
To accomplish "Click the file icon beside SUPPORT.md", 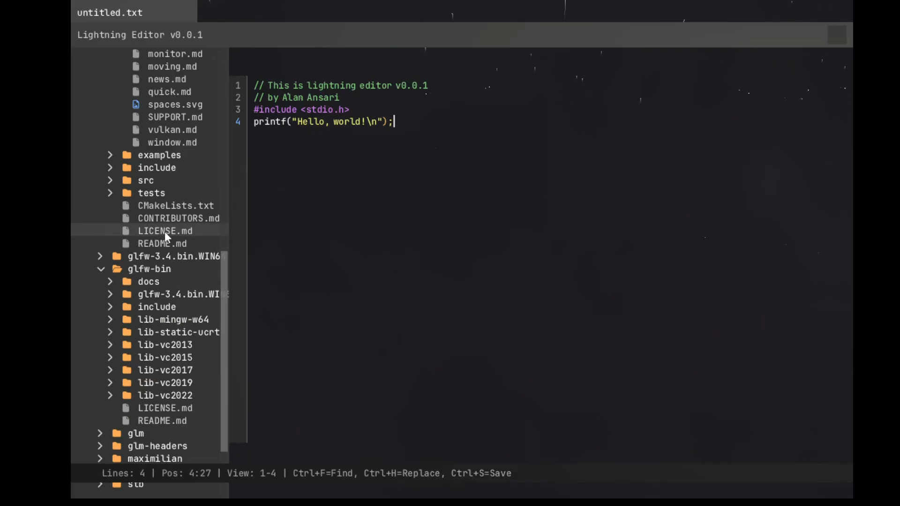I will [135, 117].
